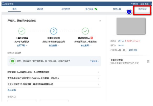Image resolution: width=153 pixels, height=106 pixels.
Task: Click the 联系客服 link in the header
Action: (144, 4)
